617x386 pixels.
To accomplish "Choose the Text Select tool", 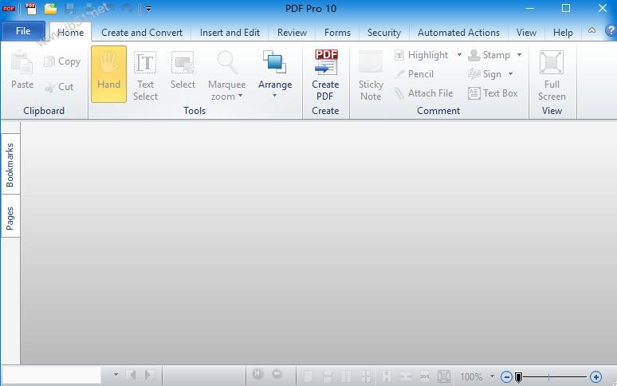I will tap(145, 75).
